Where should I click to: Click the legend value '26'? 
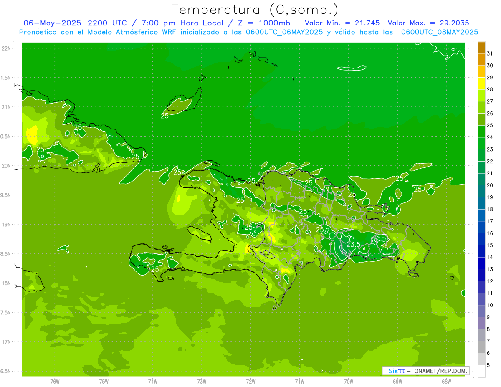click(490, 113)
